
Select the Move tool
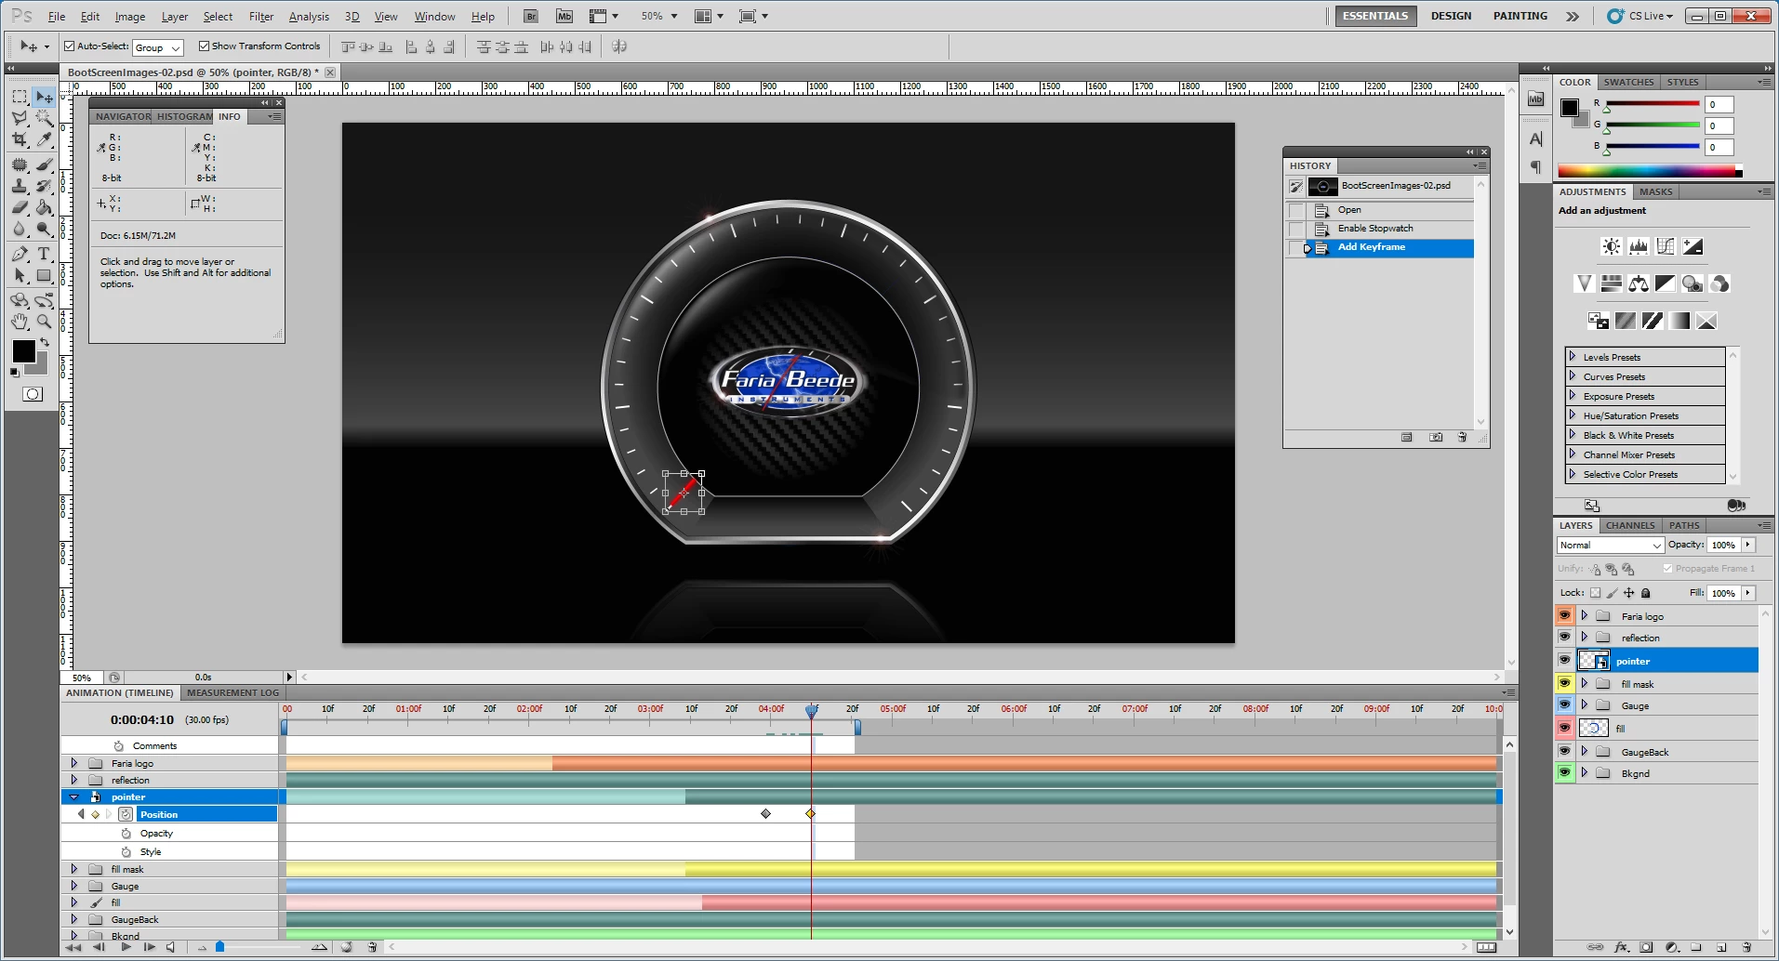[x=44, y=97]
